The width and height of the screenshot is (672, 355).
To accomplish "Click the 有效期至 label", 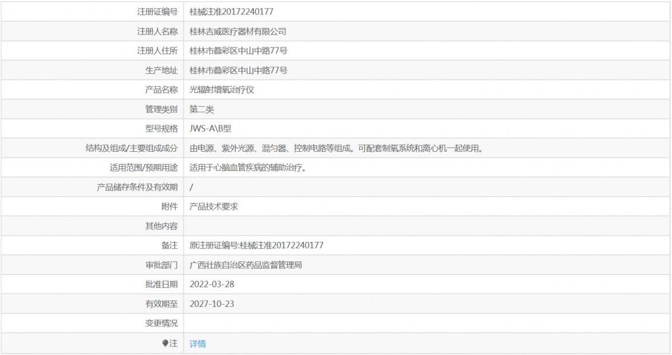I will (x=161, y=303).
